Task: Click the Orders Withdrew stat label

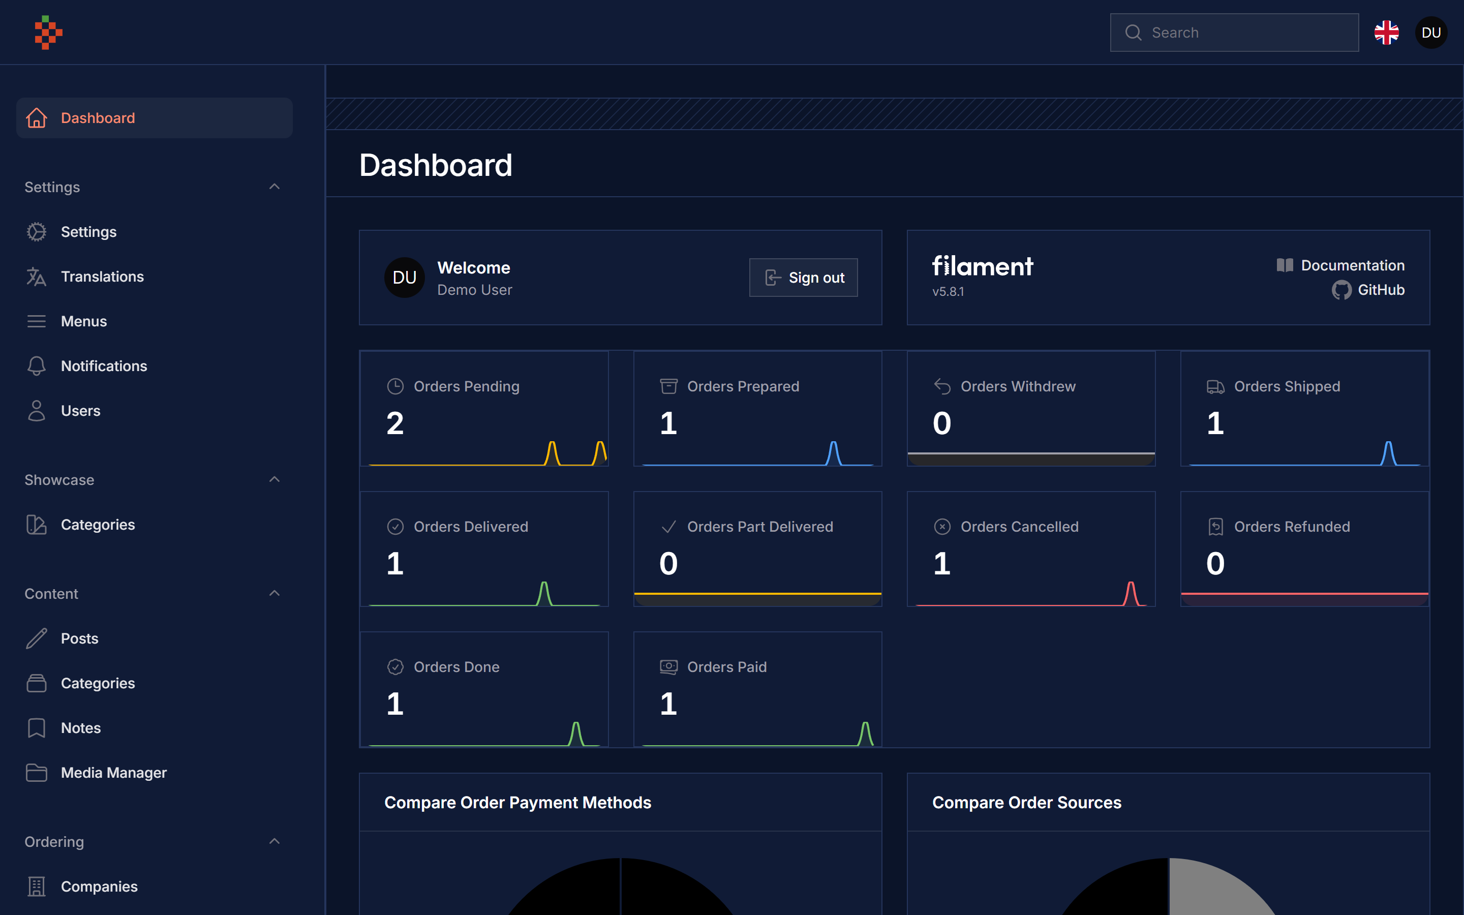Action: click(x=1018, y=386)
